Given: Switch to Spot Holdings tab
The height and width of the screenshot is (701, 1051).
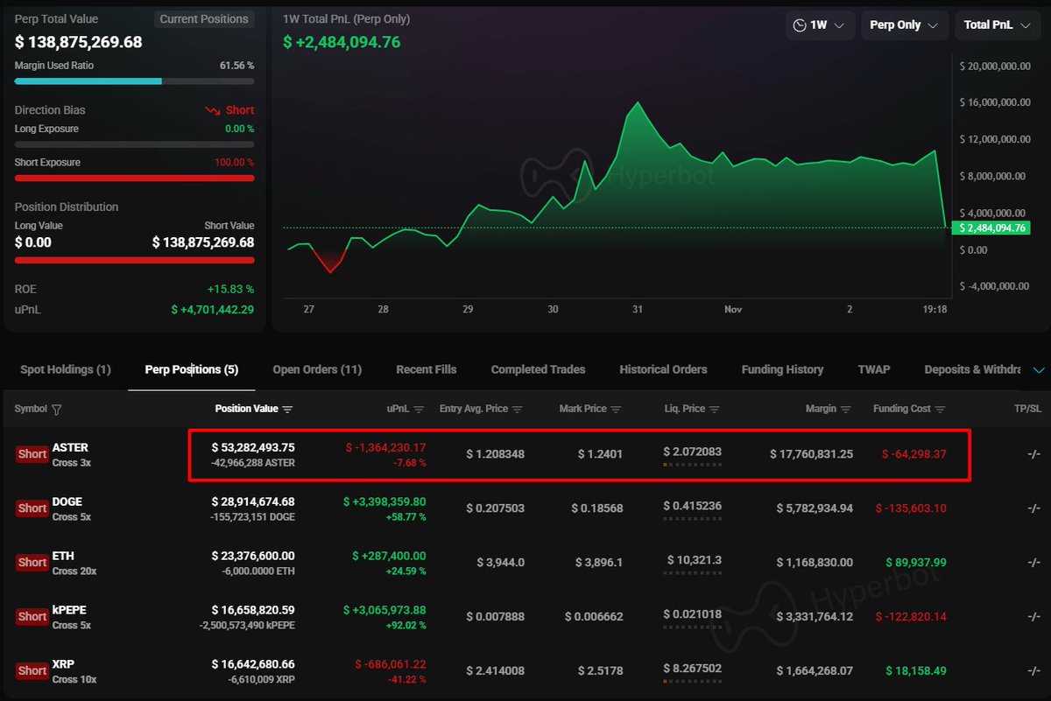Looking at the screenshot, I should click(x=66, y=370).
